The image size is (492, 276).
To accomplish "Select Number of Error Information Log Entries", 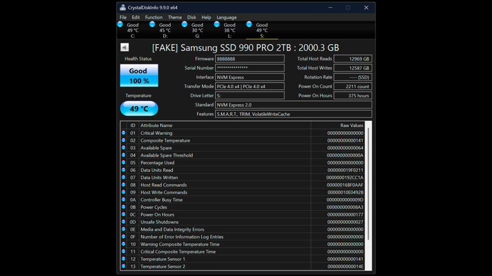I will (x=243, y=236).
